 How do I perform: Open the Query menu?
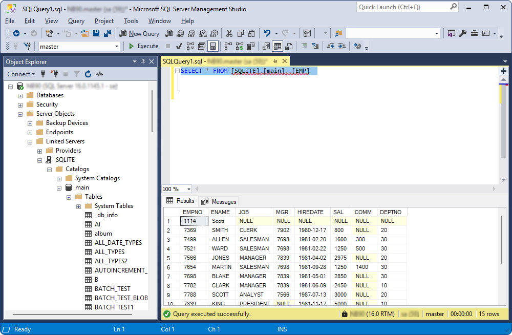76,21
